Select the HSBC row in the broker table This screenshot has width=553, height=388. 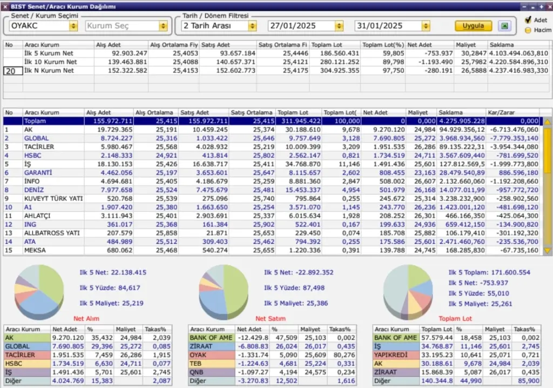point(272,155)
